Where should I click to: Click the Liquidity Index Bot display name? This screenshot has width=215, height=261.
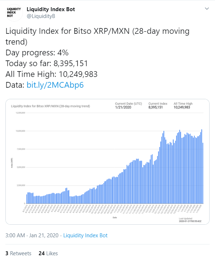click(51, 9)
